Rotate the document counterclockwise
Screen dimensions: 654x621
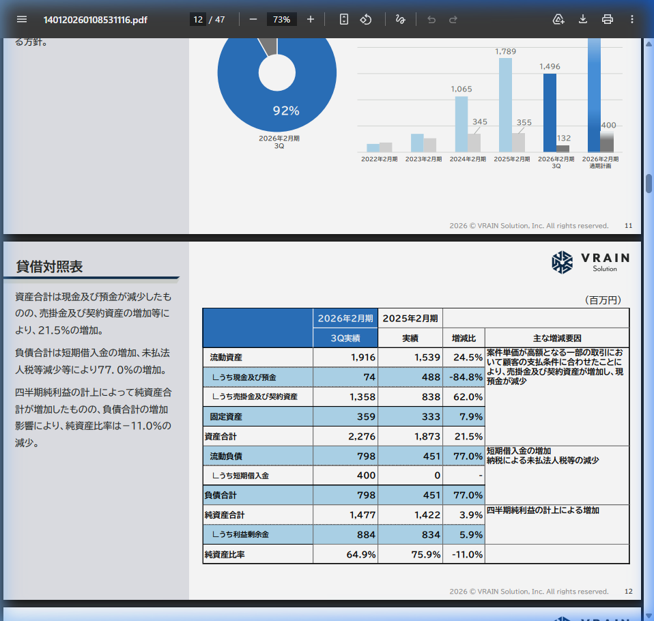pyautogui.click(x=366, y=19)
